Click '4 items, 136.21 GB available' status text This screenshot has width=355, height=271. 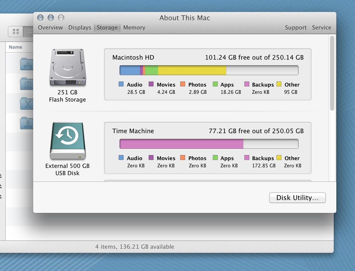pyautogui.click(x=134, y=247)
